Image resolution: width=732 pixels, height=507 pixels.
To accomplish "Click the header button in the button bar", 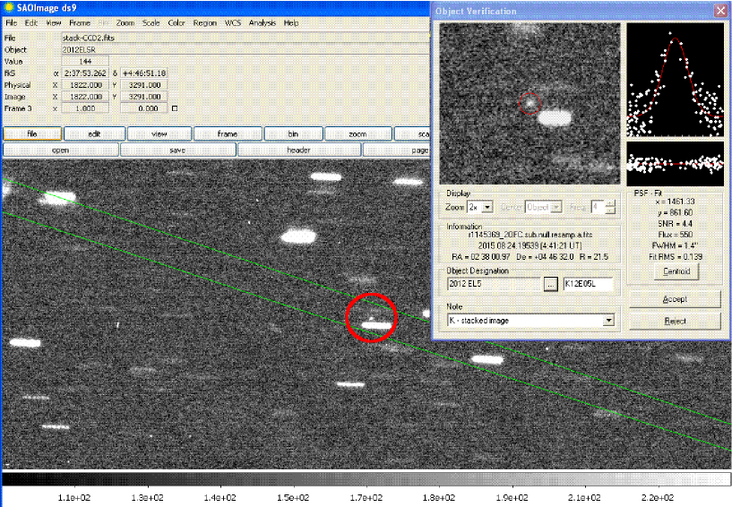I will point(297,150).
